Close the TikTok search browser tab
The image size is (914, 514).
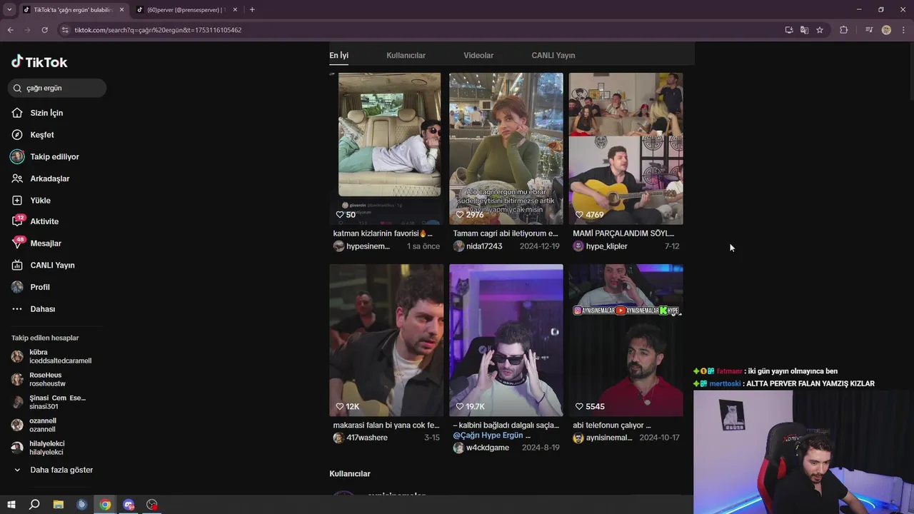coord(121,10)
